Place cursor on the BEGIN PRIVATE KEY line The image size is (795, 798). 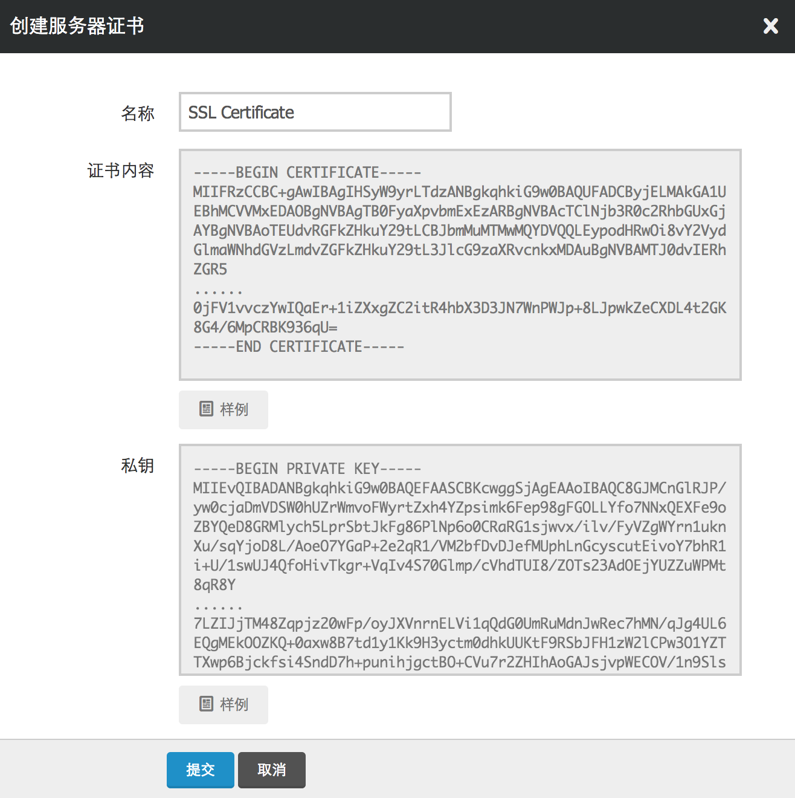(307, 469)
